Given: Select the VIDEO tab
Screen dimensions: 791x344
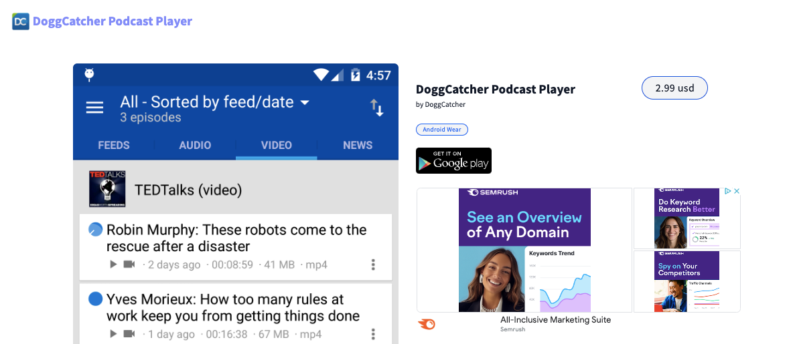Looking at the screenshot, I should coord(277,146).
